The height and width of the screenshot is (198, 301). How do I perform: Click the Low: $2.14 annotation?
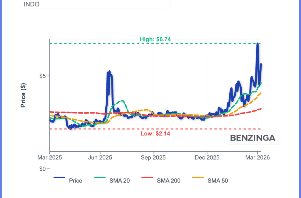(x=155, y=134)
